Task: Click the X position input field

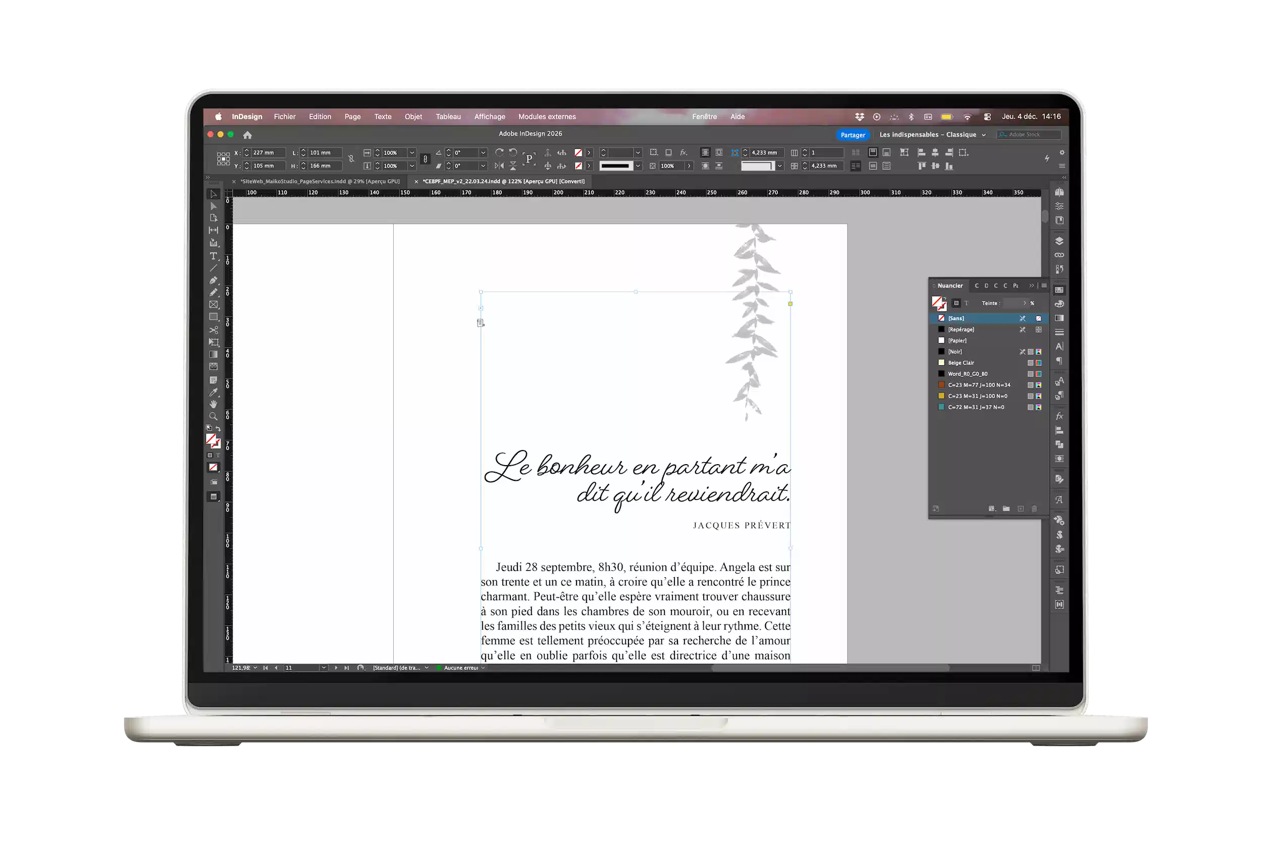Action: (x=267, y=152)
